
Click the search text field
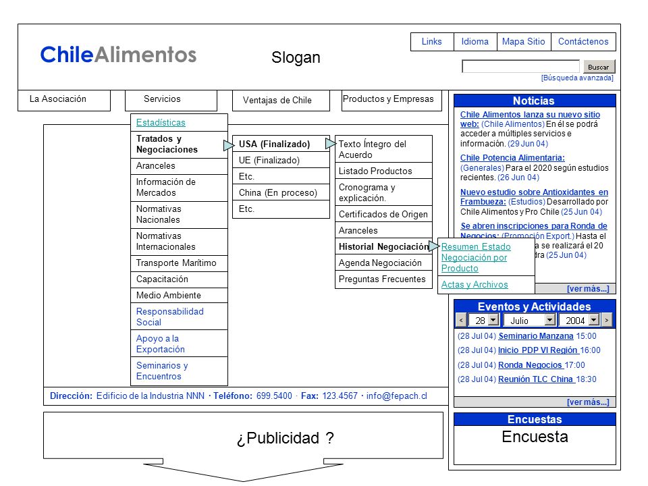(520, 66)
